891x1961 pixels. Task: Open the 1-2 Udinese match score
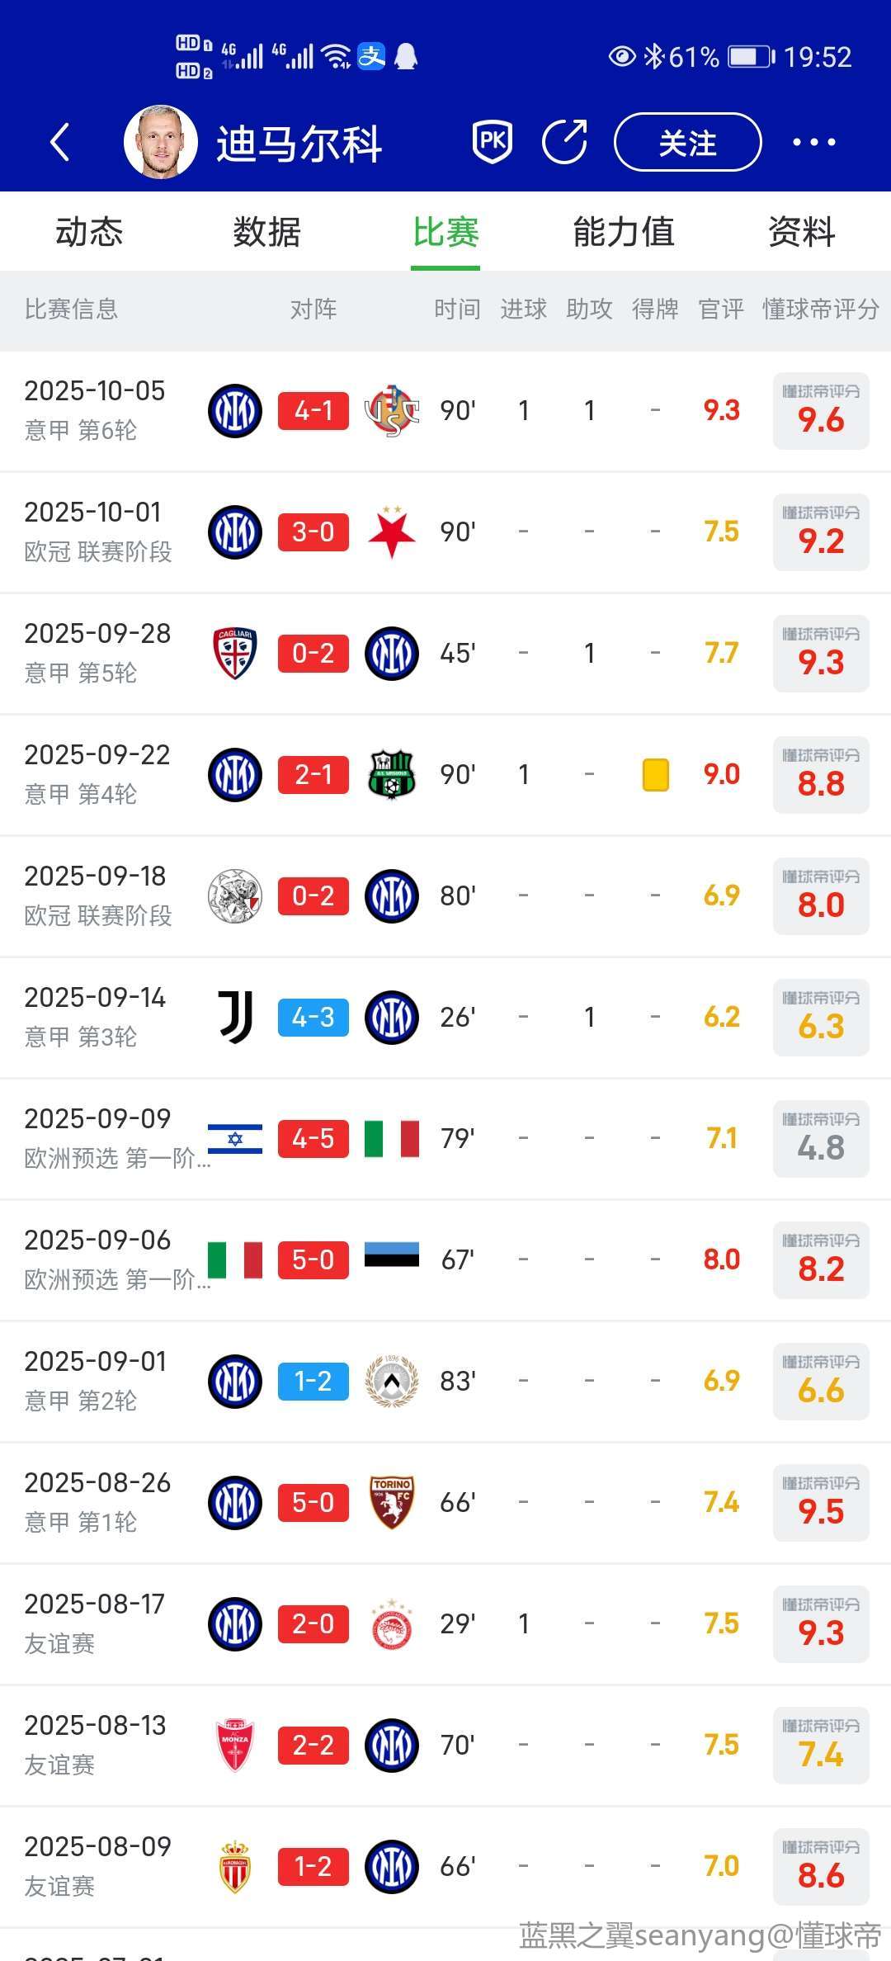tap(313, 1381)
